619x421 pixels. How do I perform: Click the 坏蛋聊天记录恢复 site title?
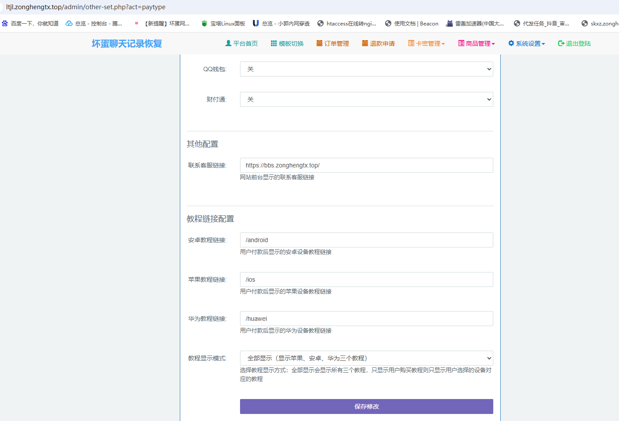(x=127, y=44)
